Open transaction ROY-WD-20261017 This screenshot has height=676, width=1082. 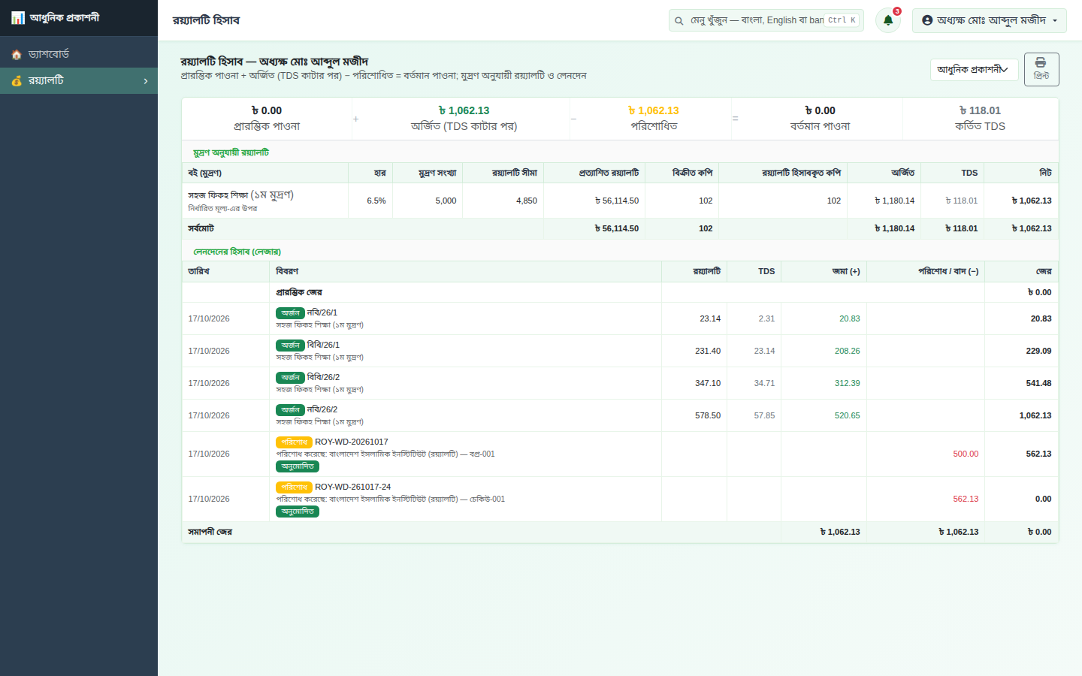(x=351, y=442)
